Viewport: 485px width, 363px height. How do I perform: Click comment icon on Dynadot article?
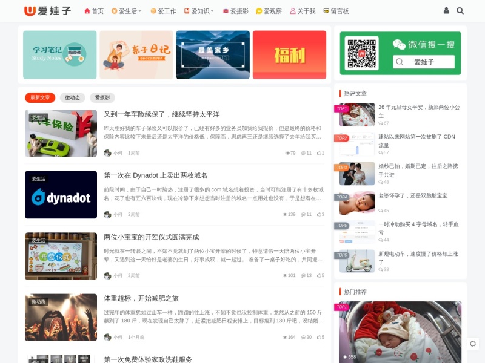(304, 214)
